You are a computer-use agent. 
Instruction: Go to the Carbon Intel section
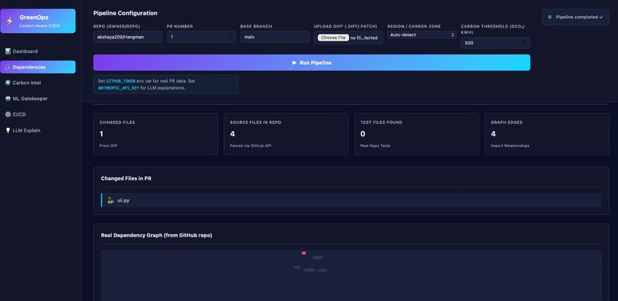(38, 83)
